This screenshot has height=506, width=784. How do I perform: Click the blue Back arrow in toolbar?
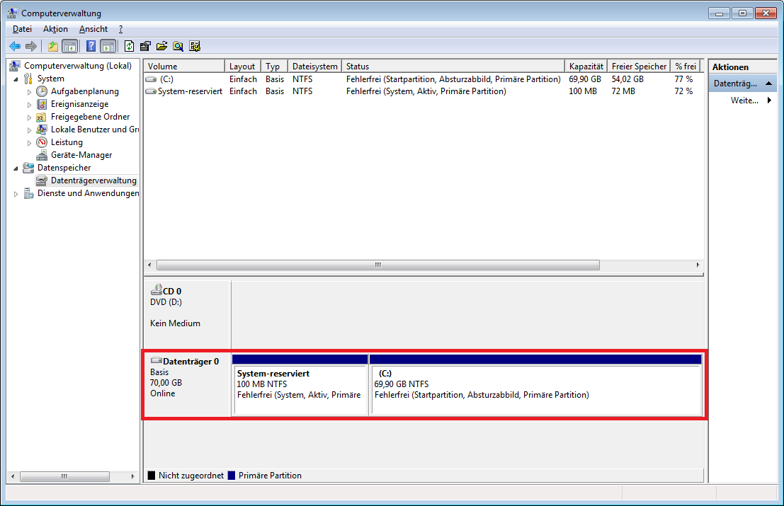[15, 47]
